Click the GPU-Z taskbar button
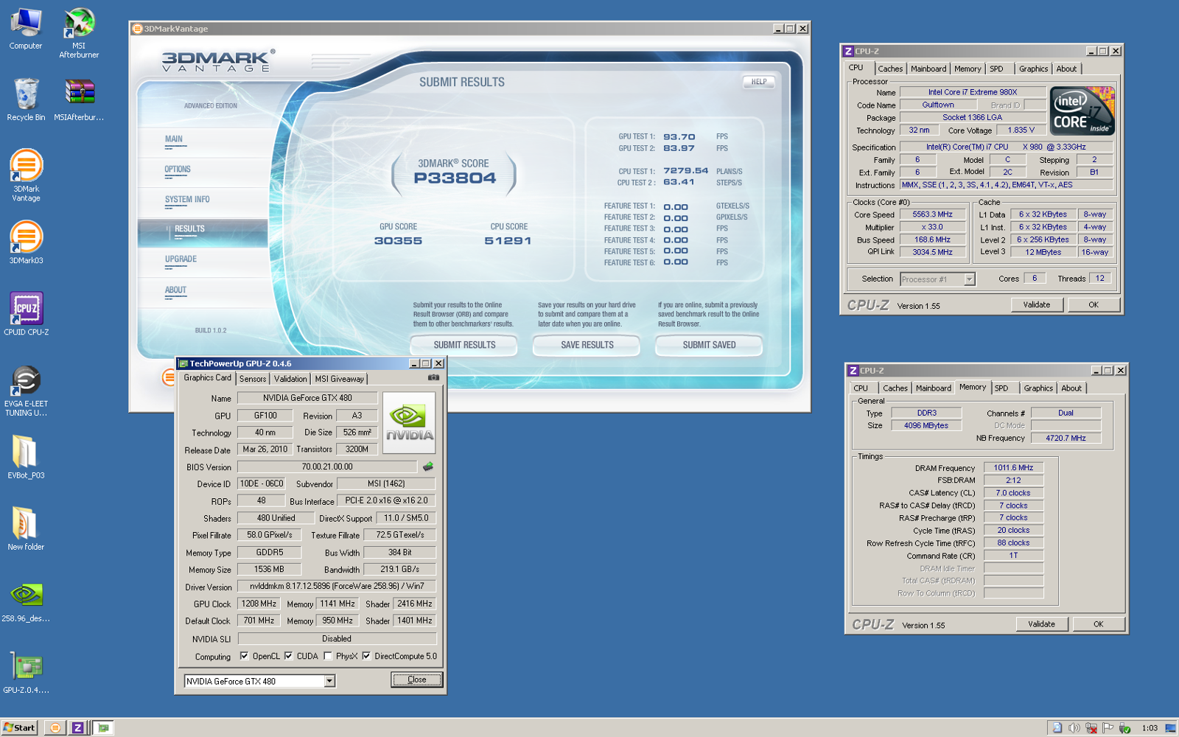Viewport: 1179px width, 737px height. [x=104, y=727]
